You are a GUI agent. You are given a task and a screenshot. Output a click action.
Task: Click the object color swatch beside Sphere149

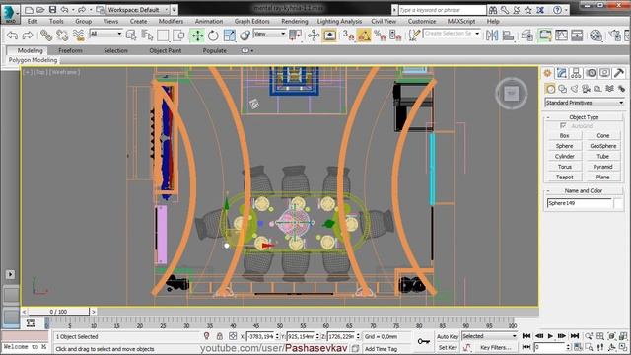coord(618,204)
